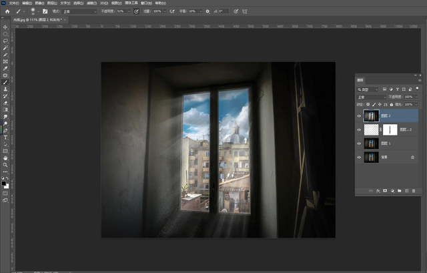The width and height of the screenshot is (427, 273).
Task: Change screen mode icon in toolbox
Action: [x=5, y=200]
